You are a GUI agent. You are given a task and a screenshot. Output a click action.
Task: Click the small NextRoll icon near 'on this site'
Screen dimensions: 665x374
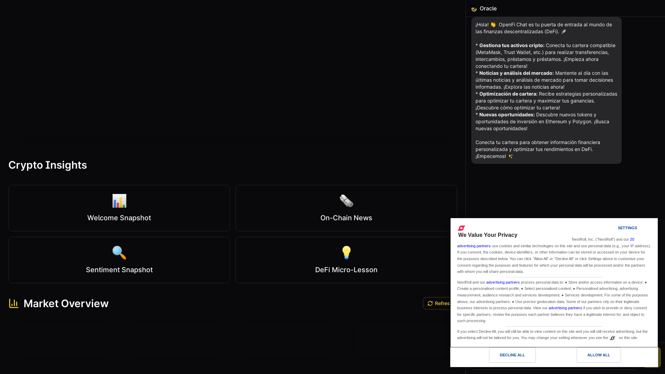point(612,338)
